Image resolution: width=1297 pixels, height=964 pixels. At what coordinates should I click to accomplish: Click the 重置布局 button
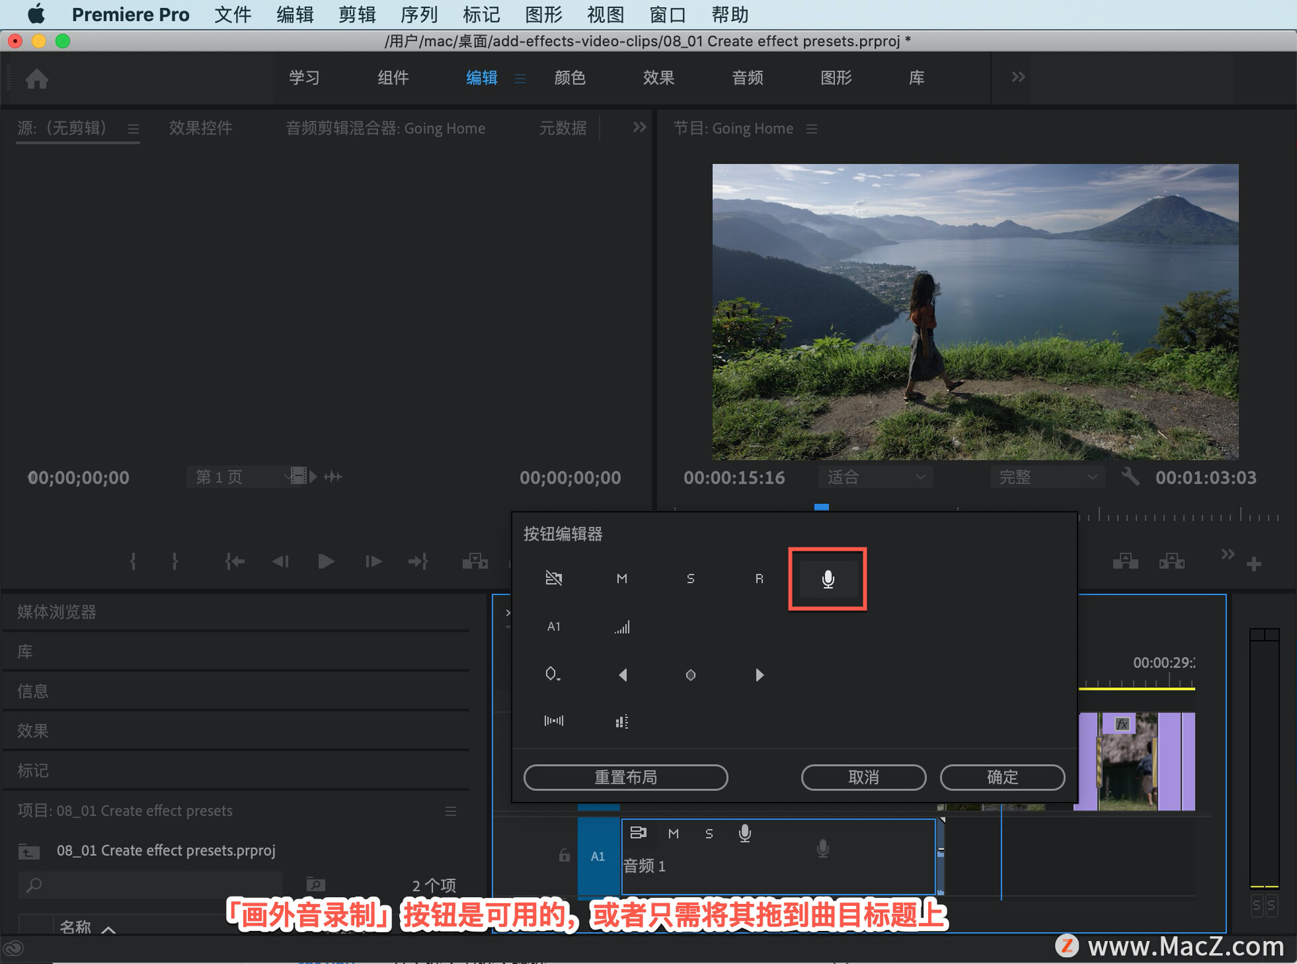click(x=626, y=777)
